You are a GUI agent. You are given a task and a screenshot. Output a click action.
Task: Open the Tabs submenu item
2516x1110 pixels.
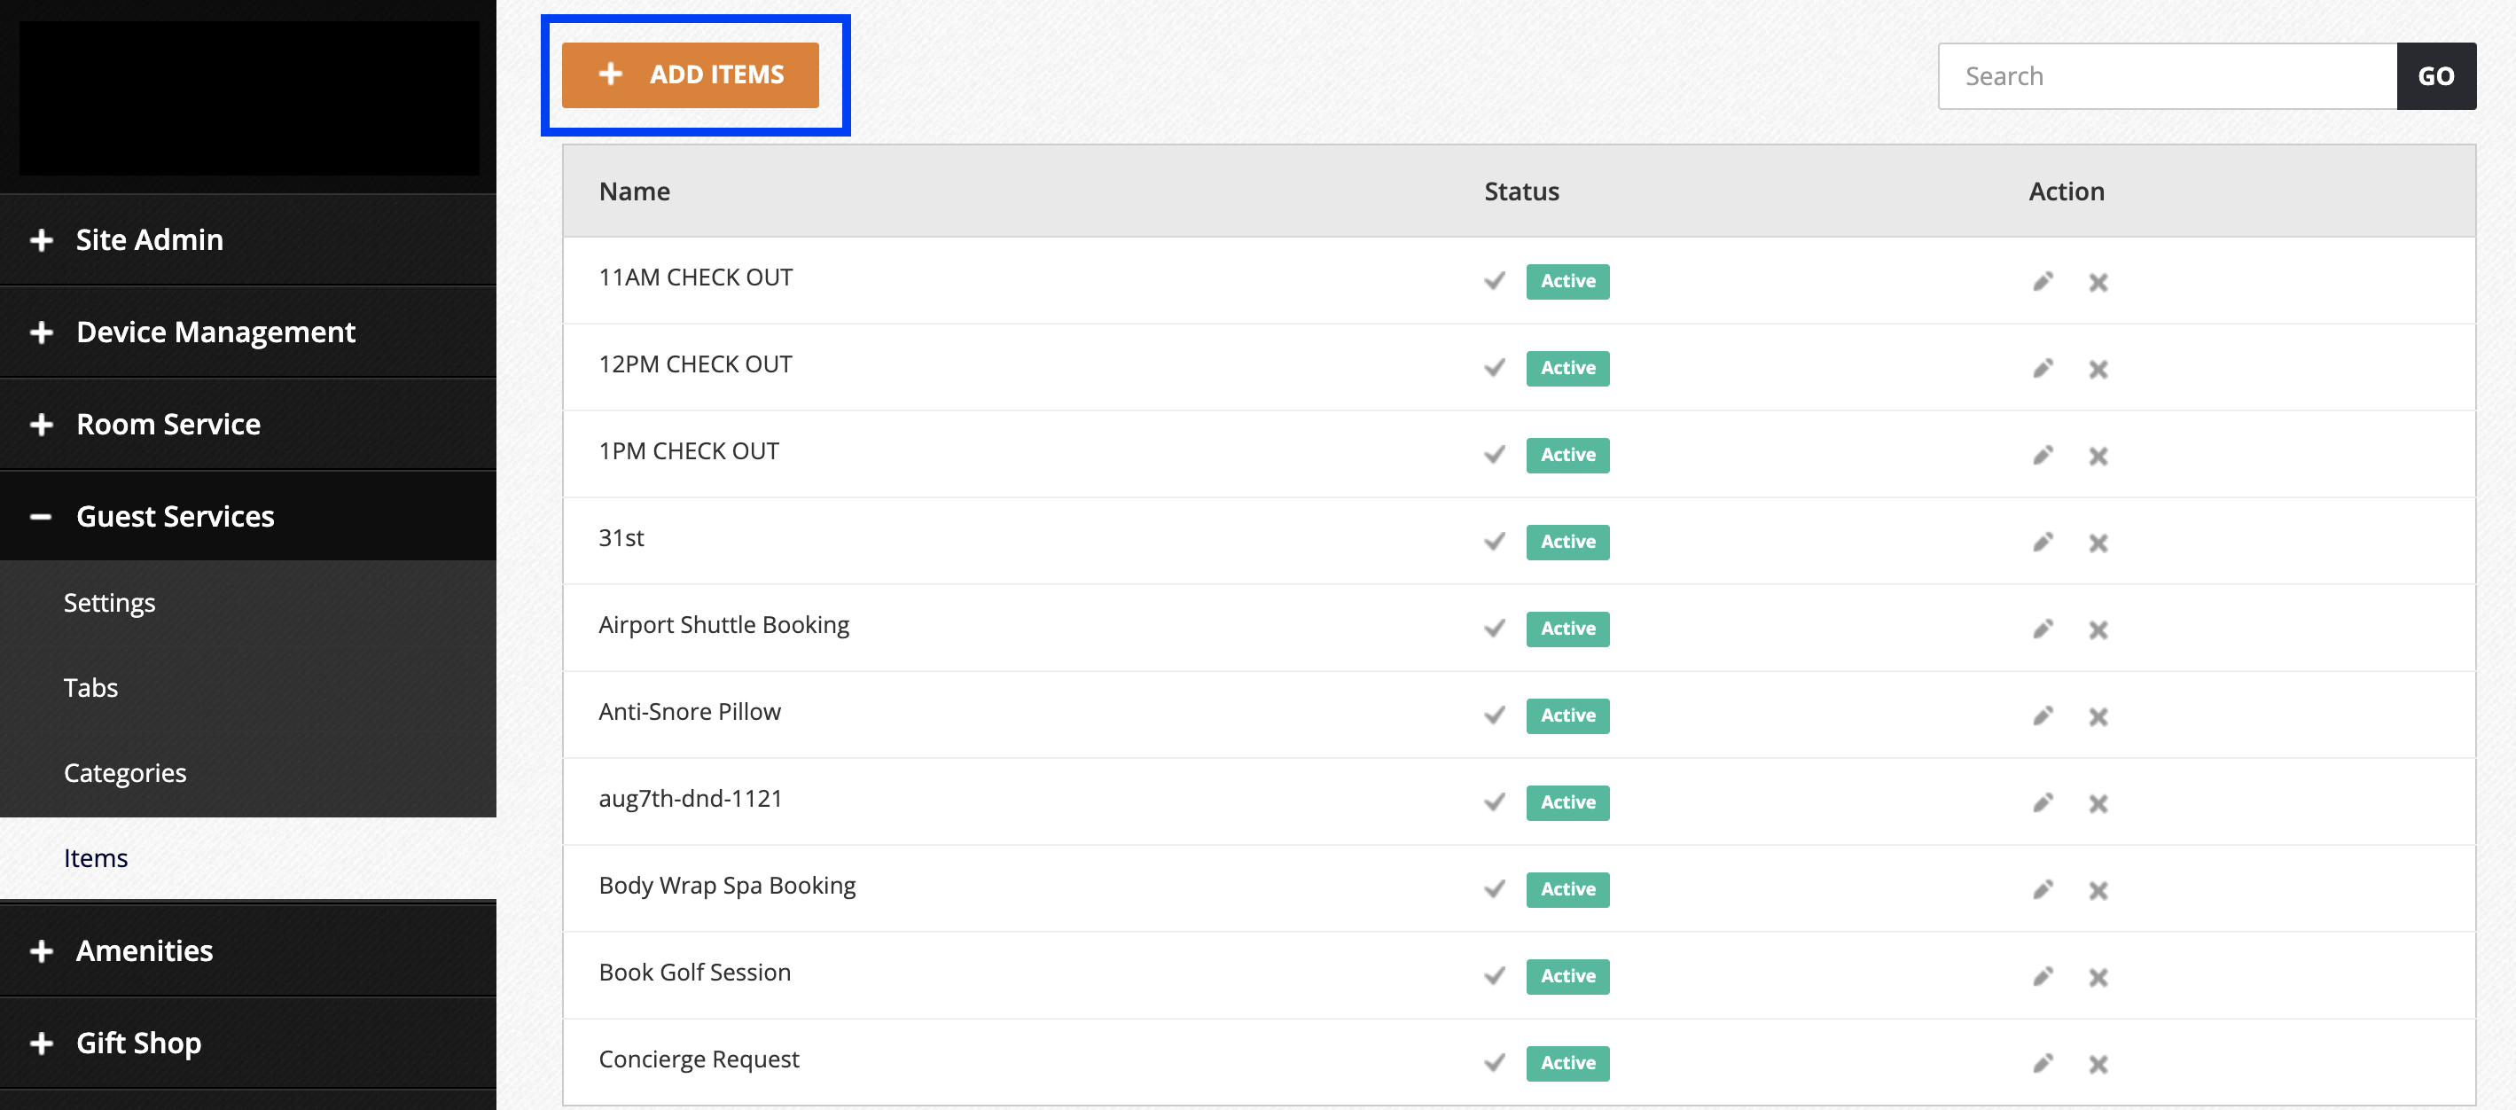click(90, 688)
